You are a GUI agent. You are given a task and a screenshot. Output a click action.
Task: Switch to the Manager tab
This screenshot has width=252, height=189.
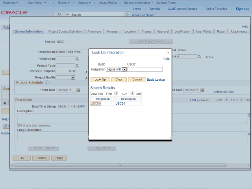pyautogui.click(x=113, y=31)
